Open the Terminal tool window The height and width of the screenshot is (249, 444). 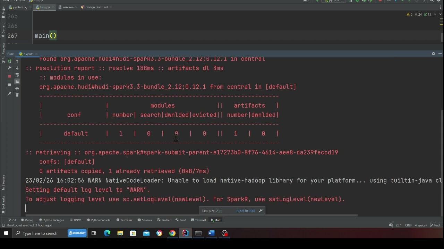coord(198,220)
